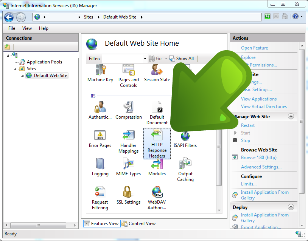Click the features list scroll-down arrow
The width and height of the screenshot is (308, 241).
(219, 210)
